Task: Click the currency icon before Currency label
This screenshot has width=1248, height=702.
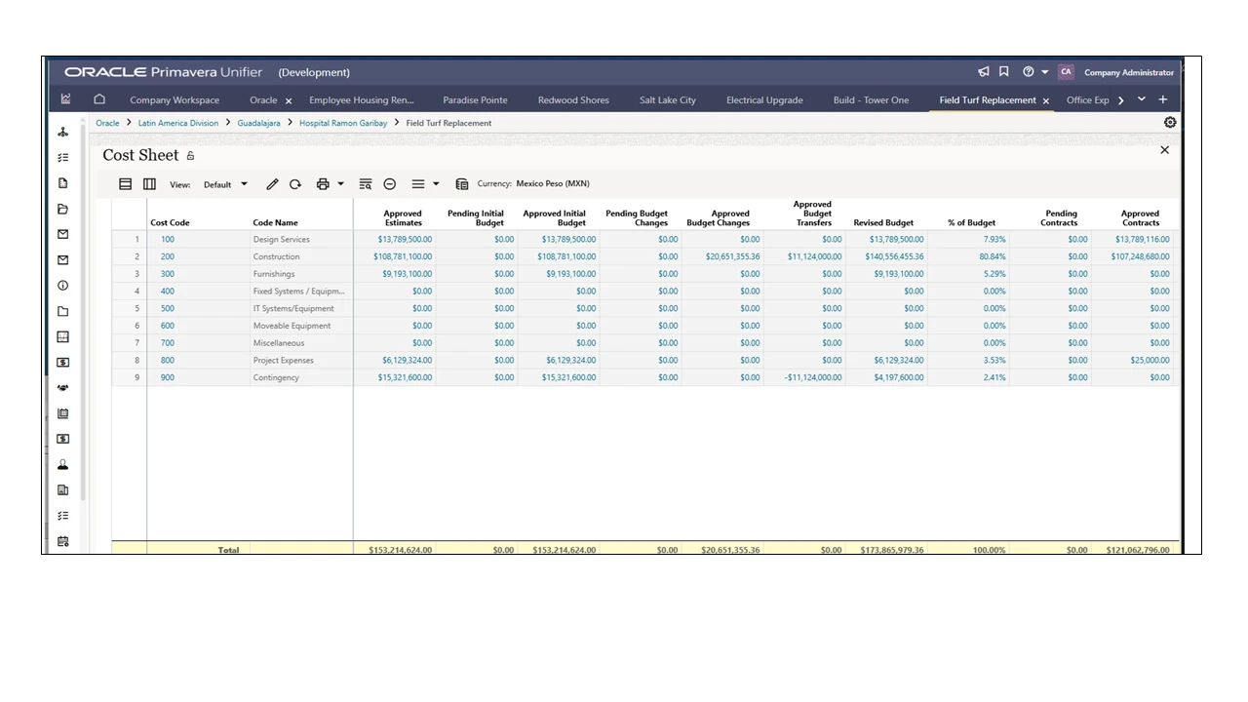Action: (462, 184)
